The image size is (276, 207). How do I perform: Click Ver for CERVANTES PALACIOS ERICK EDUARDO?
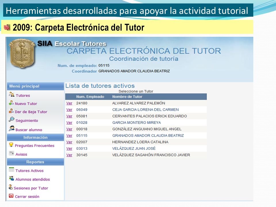coord(69,116)
